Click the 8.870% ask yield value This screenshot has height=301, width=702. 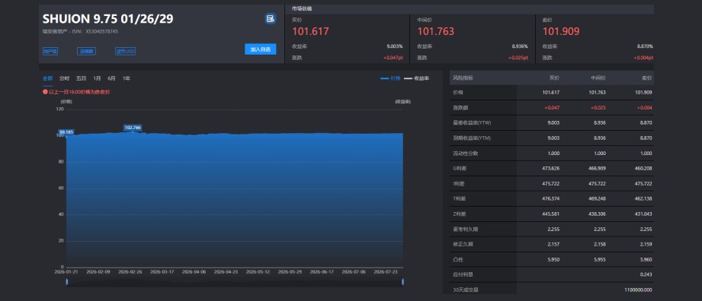coord(645,46)
